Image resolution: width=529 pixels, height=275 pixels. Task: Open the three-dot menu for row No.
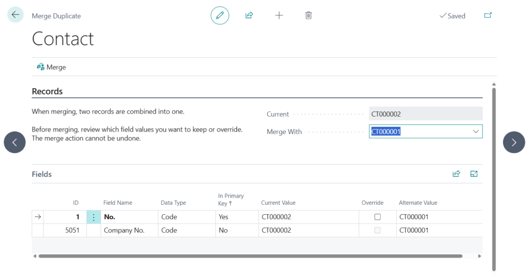coord(94,217)
